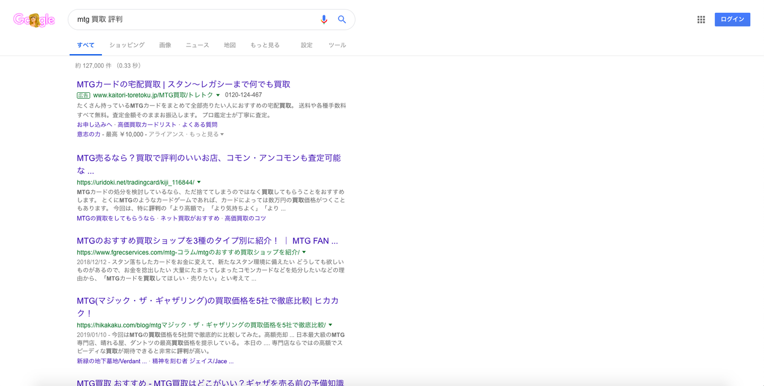The width and height of the screenshot is (764, 386).
Task: Open the お申し込みへ sitelink
Action: pos(94,125)
